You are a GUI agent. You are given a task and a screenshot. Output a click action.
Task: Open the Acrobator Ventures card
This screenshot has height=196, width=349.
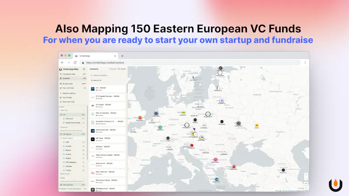[x=107, y=122]
